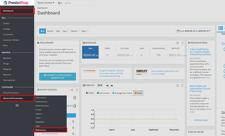225x136 pixels.
Task: Refresh the Dashboard sales panel
Action: click(183, 43)
